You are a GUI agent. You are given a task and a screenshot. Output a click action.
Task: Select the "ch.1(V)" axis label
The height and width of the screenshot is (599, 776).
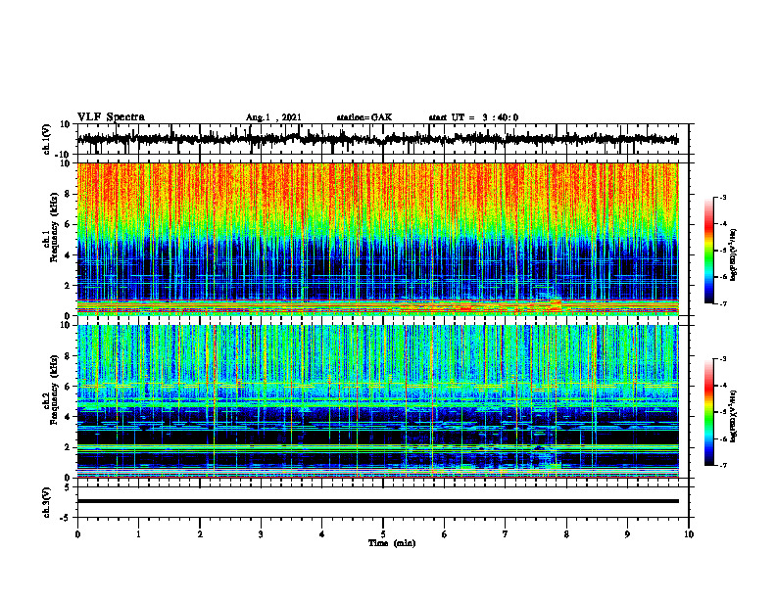pos(47,139)
